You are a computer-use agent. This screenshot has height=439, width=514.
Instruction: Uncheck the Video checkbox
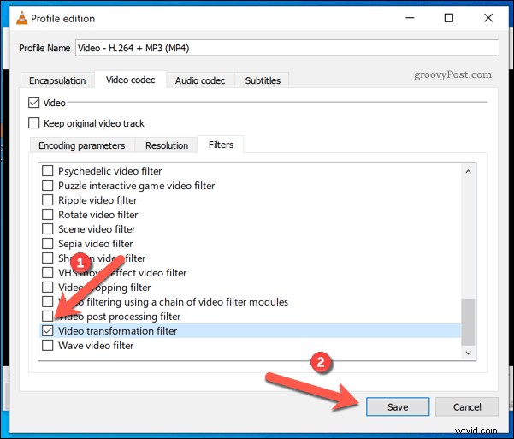tap(33, 103)
